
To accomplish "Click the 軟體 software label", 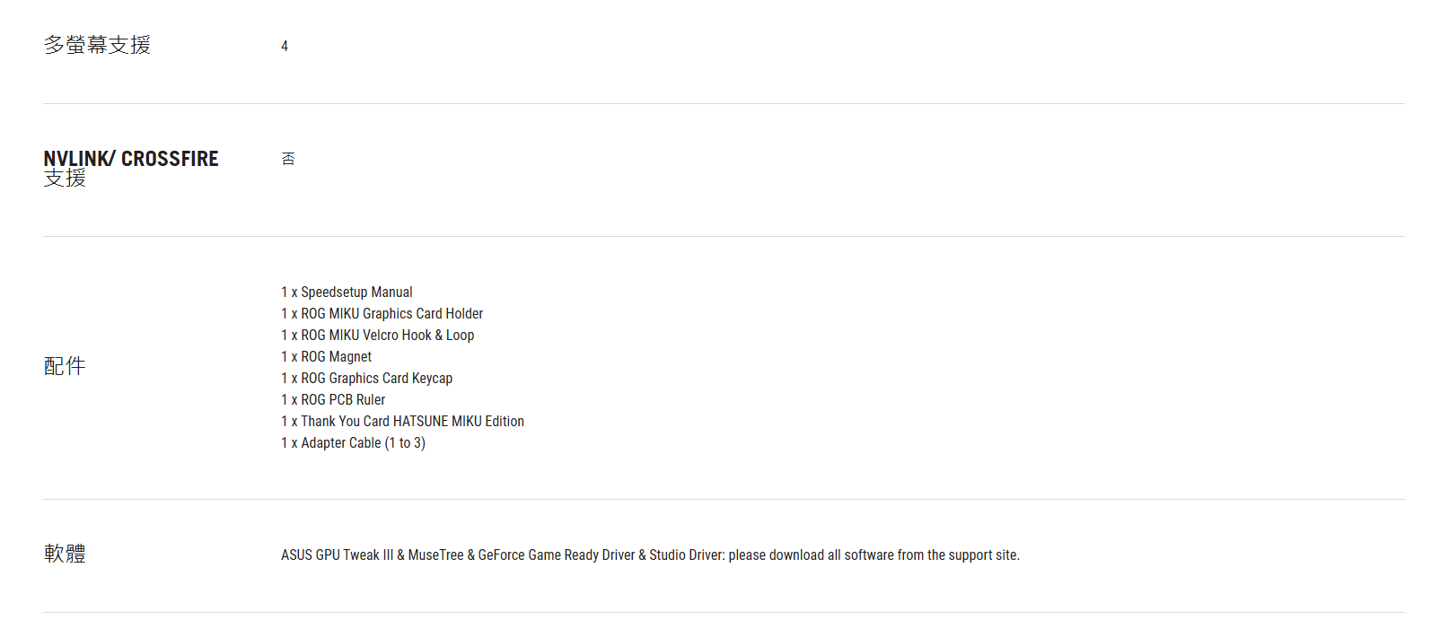I will [65, 554].
